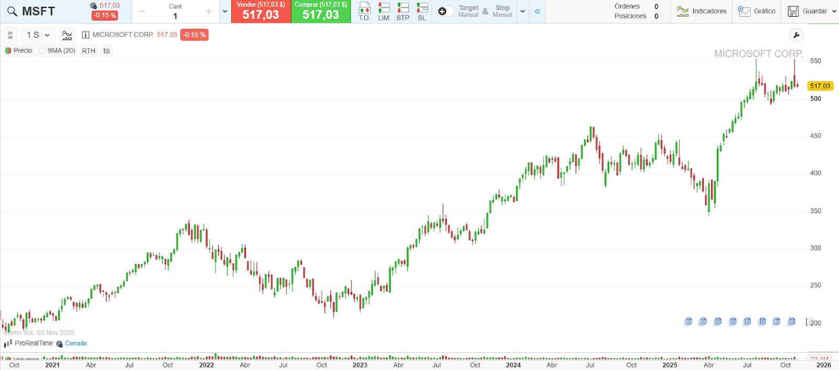Click the Precio color swatch
This screenshot has height=370, width=839.
pos(8,51)
